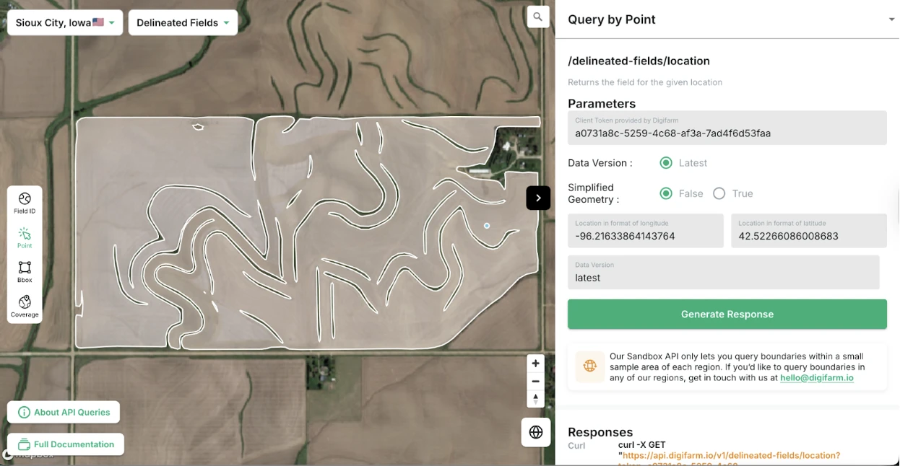Reset map bearing with compass button
Image resolution: width=900 pixels, height=466 pixels.
tap(535, 399)
